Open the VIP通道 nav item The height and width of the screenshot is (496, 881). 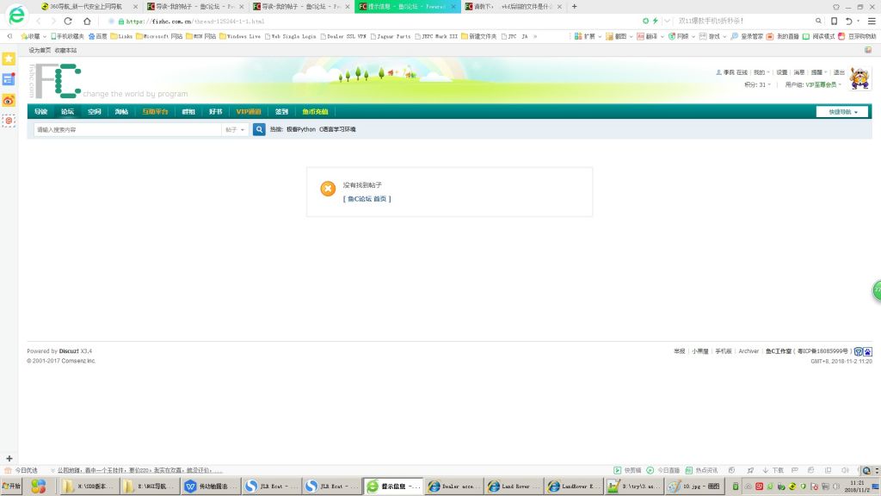pos(249,111)
